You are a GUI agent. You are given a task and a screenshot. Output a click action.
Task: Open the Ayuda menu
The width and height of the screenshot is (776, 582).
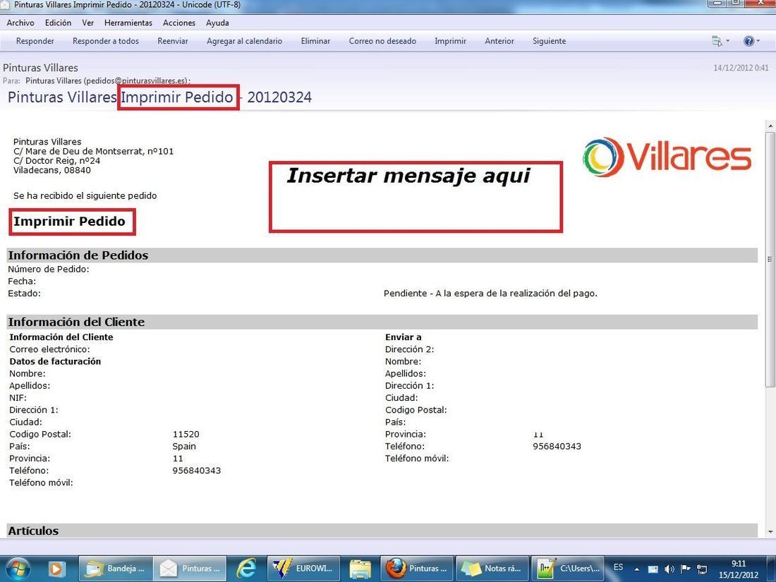click(217, 23)
